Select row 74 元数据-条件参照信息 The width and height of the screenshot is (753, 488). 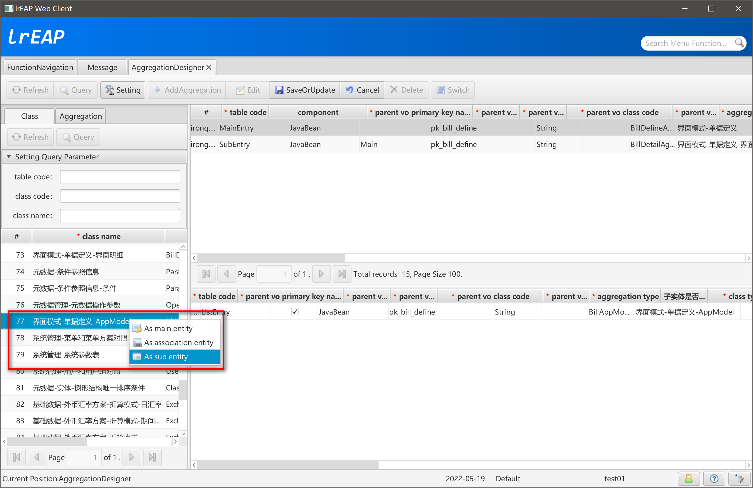tap(90, 271)
